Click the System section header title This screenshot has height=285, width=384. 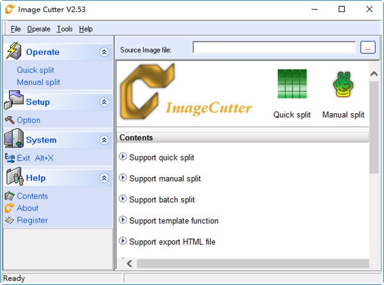[41, 140]
